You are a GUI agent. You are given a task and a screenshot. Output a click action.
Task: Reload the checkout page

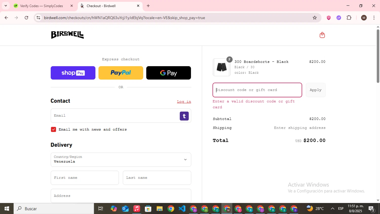point(26,18)
